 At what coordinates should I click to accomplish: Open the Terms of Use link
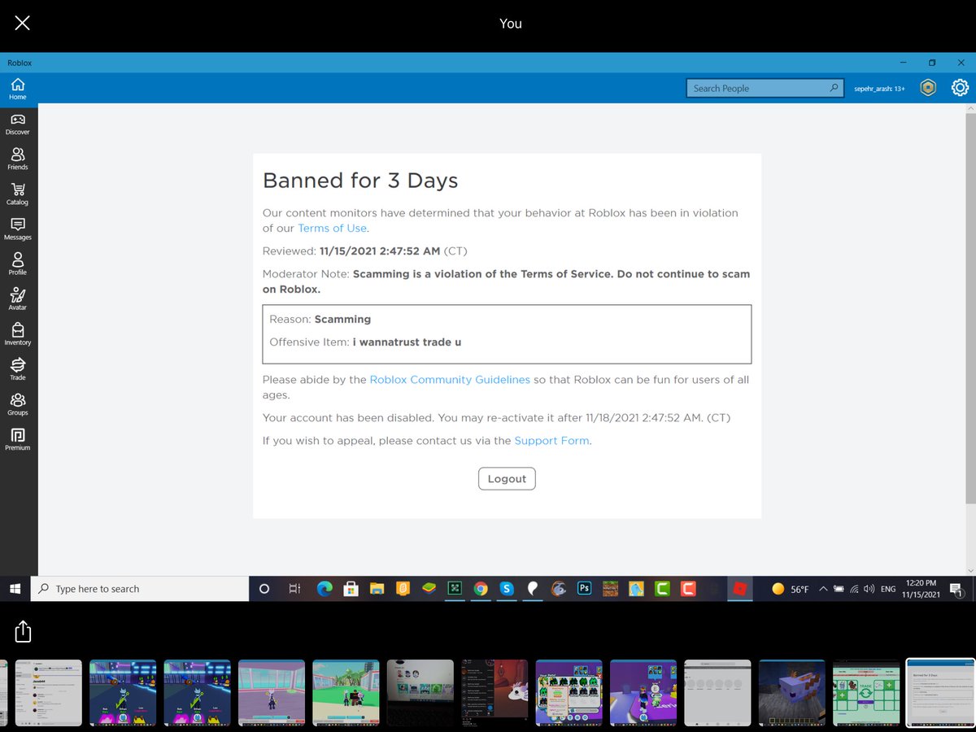(x=332, y=228)
